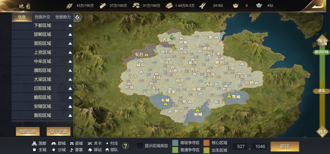This screenshot has height=154, width=330.
Task: Expand the 大梁区域 list entry
Action: click(42, 79)
